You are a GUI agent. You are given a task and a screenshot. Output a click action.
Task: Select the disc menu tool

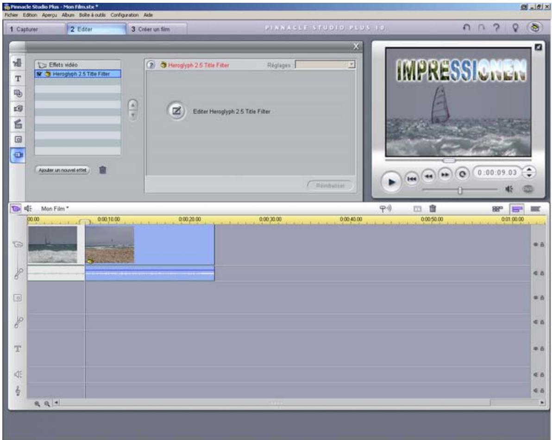[x=18, y=93]
